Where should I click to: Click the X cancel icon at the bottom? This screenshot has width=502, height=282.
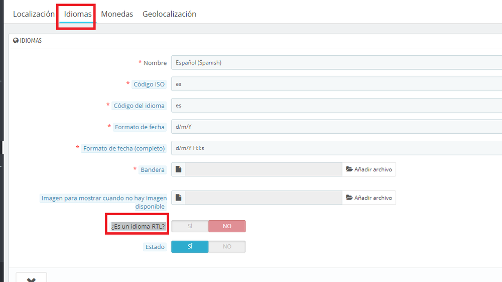[x=31, y=278]
